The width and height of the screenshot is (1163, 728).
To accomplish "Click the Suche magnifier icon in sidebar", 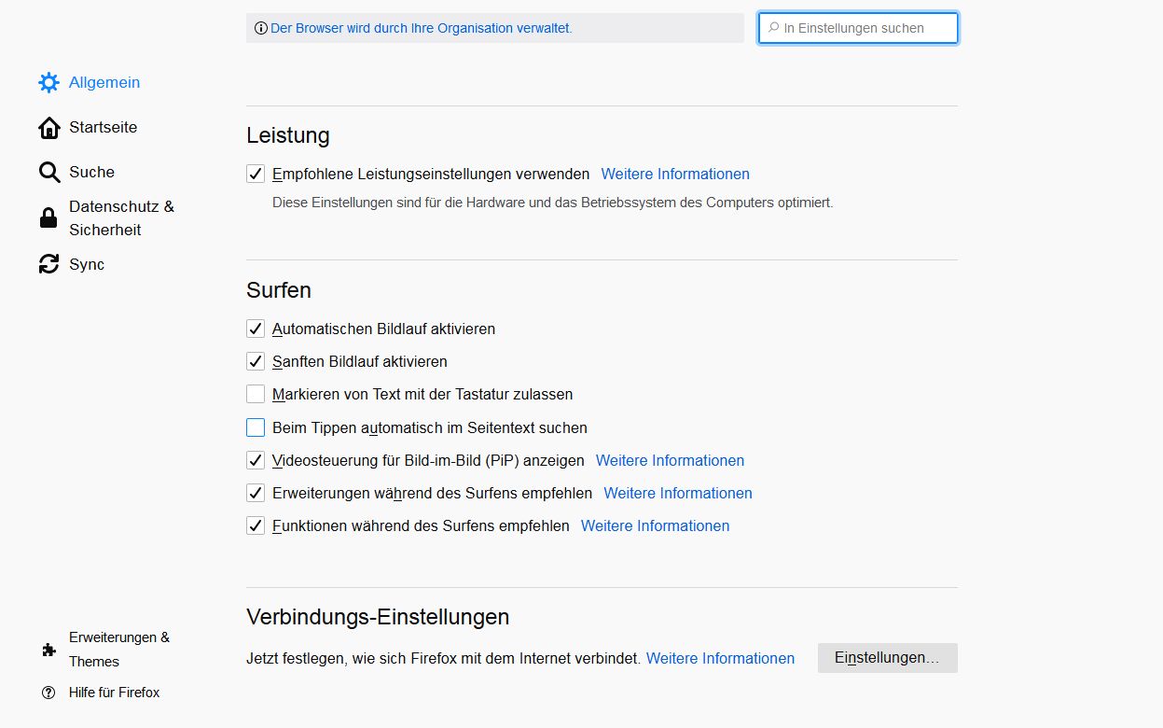I will [48, 173].
